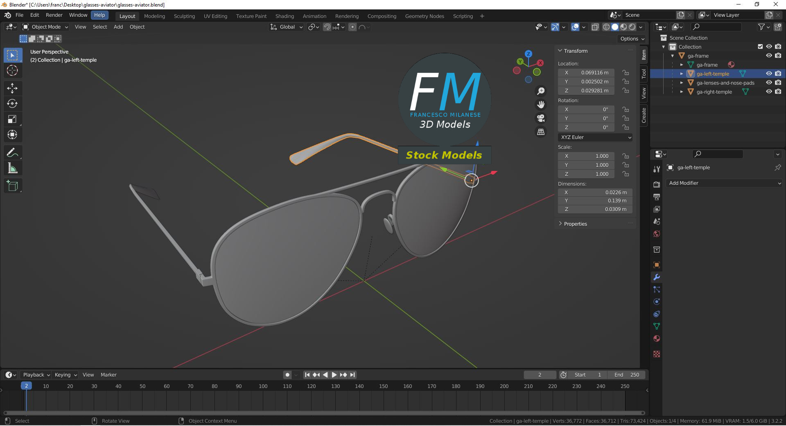Choose the Annotate tool
Viewport: 786px width, 426px height.
coord(13,153)
